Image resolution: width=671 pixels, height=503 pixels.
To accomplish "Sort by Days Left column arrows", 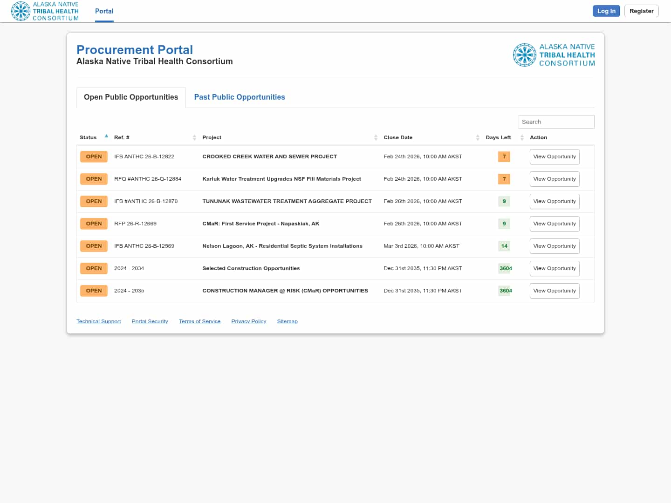I will click(522, 137).
